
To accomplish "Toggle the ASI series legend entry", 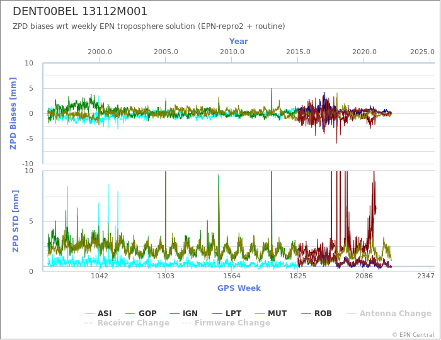I will point(98,314).
